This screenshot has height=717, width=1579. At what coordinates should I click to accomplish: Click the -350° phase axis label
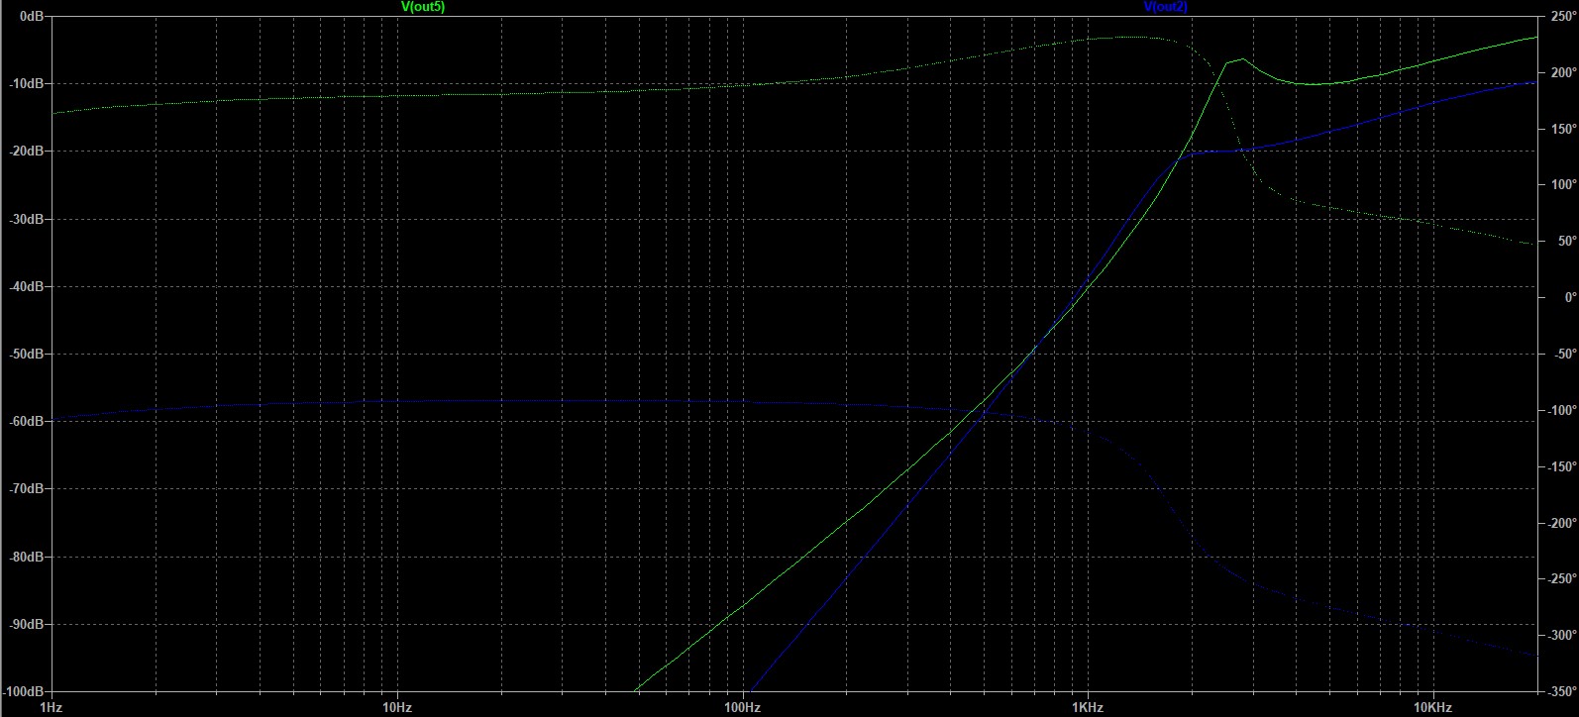click(1560, 691)
